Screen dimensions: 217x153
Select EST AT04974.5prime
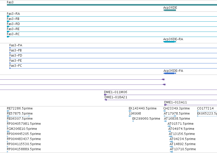click(181, 129)
